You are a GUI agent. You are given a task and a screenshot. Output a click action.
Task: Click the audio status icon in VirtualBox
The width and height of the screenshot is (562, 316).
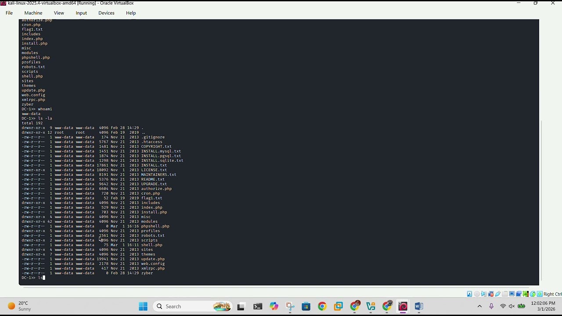coord(484,294)
